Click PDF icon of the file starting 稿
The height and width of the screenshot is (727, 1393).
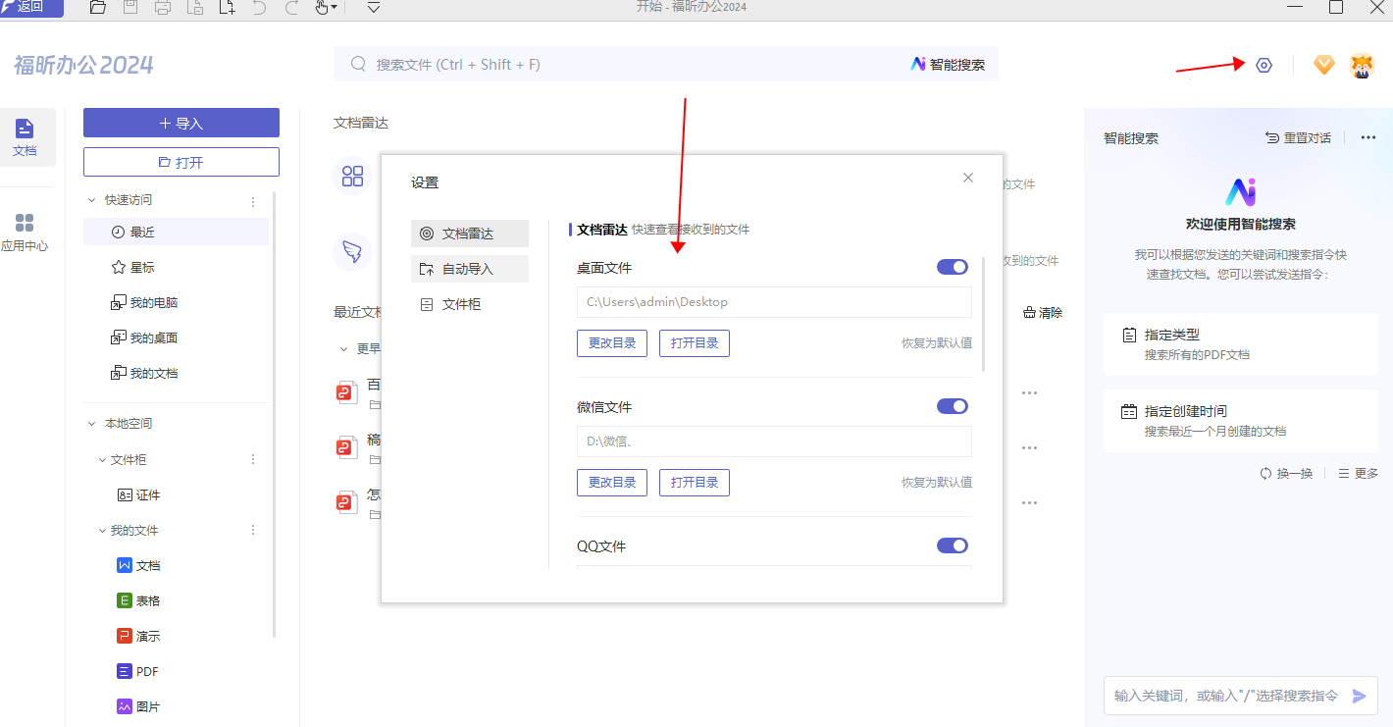click(346, 447)
